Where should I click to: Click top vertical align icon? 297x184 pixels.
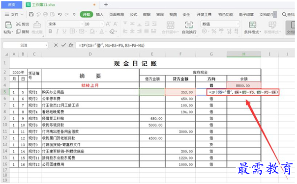click(x=125, y=24)
